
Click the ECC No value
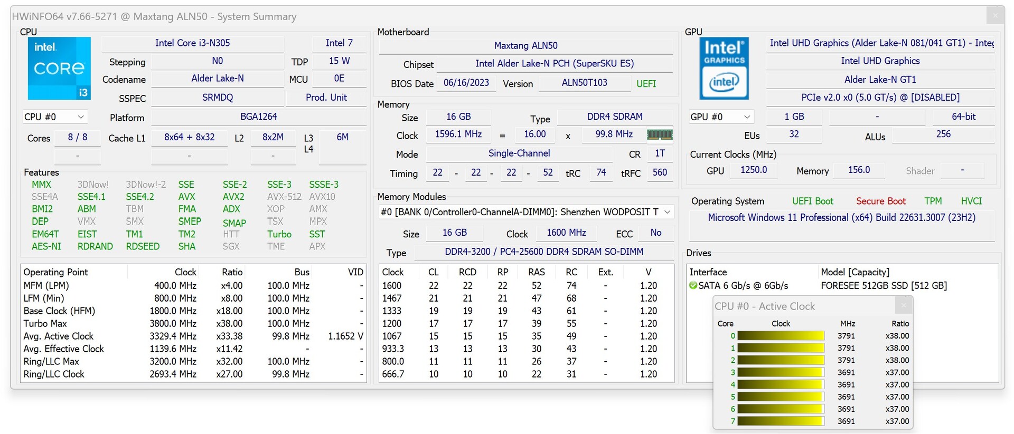[655, 233]
